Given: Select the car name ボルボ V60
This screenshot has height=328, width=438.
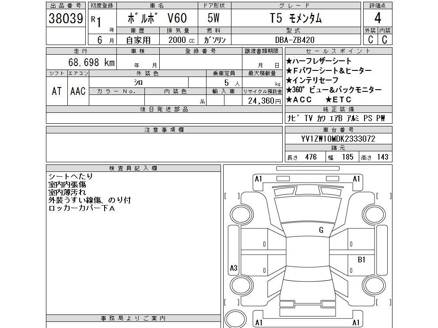Looking at the screenshot, I should (157, 18).
